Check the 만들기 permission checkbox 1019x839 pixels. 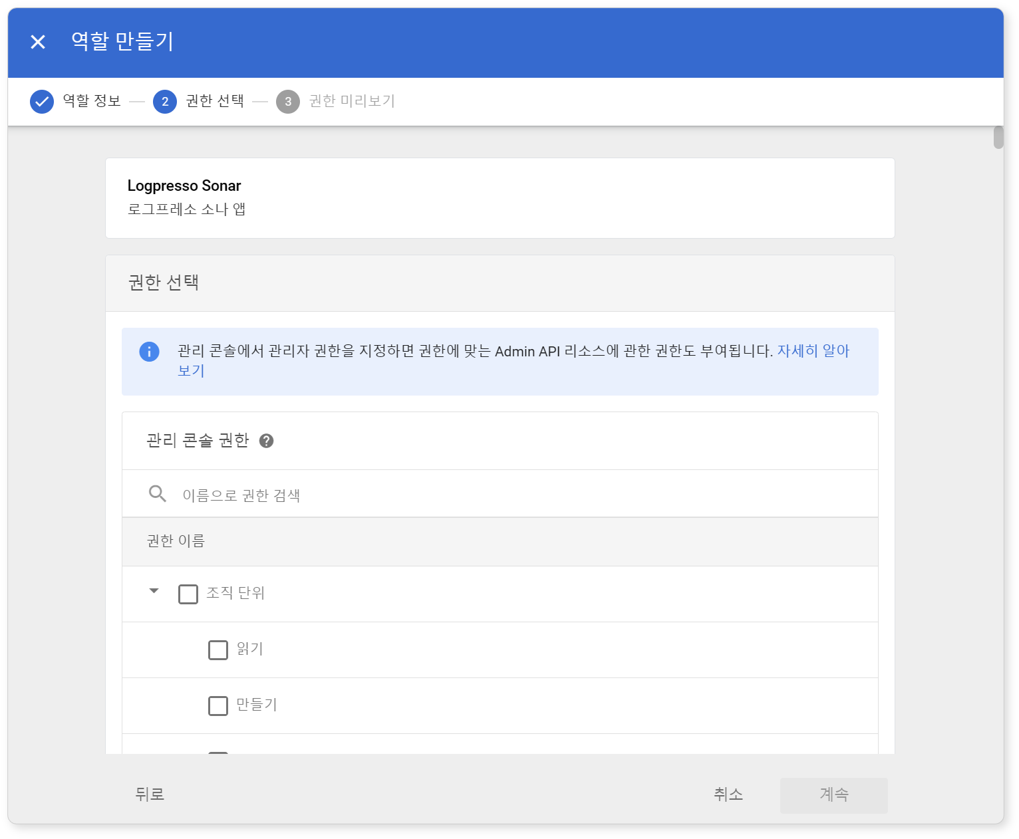pyautogui.click(x=218, y=705)
